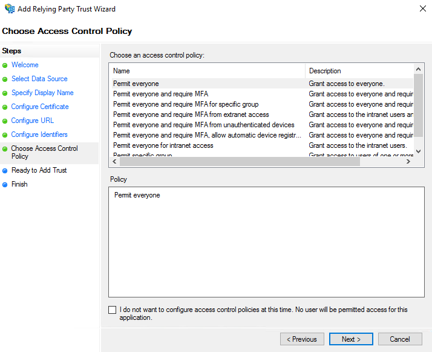The height and width of the screenshot is (352, 432).
Task: Go to the Configure Certificate step
Action: 40,107
